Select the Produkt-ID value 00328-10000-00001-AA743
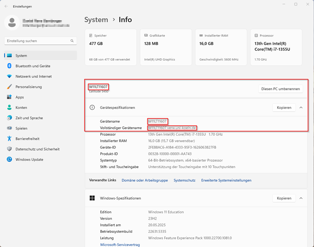The width and height of the screenshot is (314, 247). pos(170,154)
